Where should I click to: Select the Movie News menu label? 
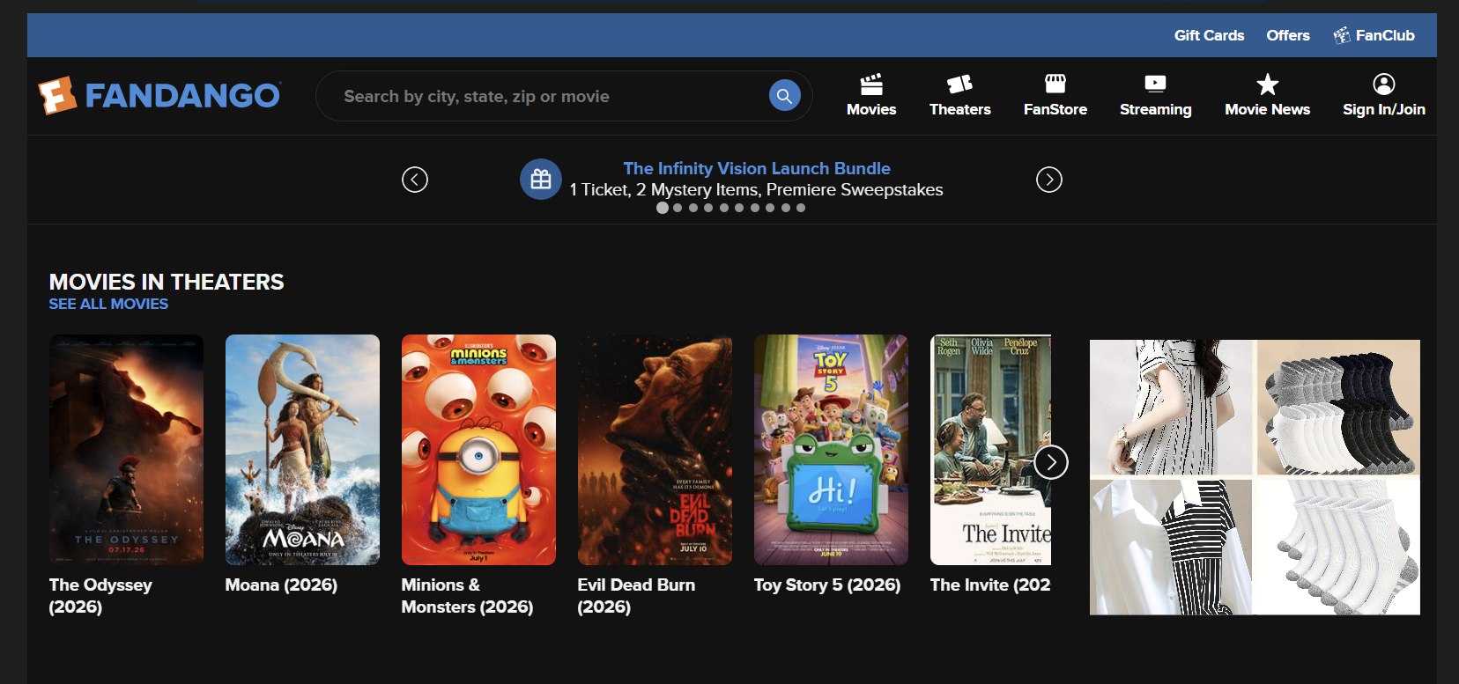[x=1267, y=109]
